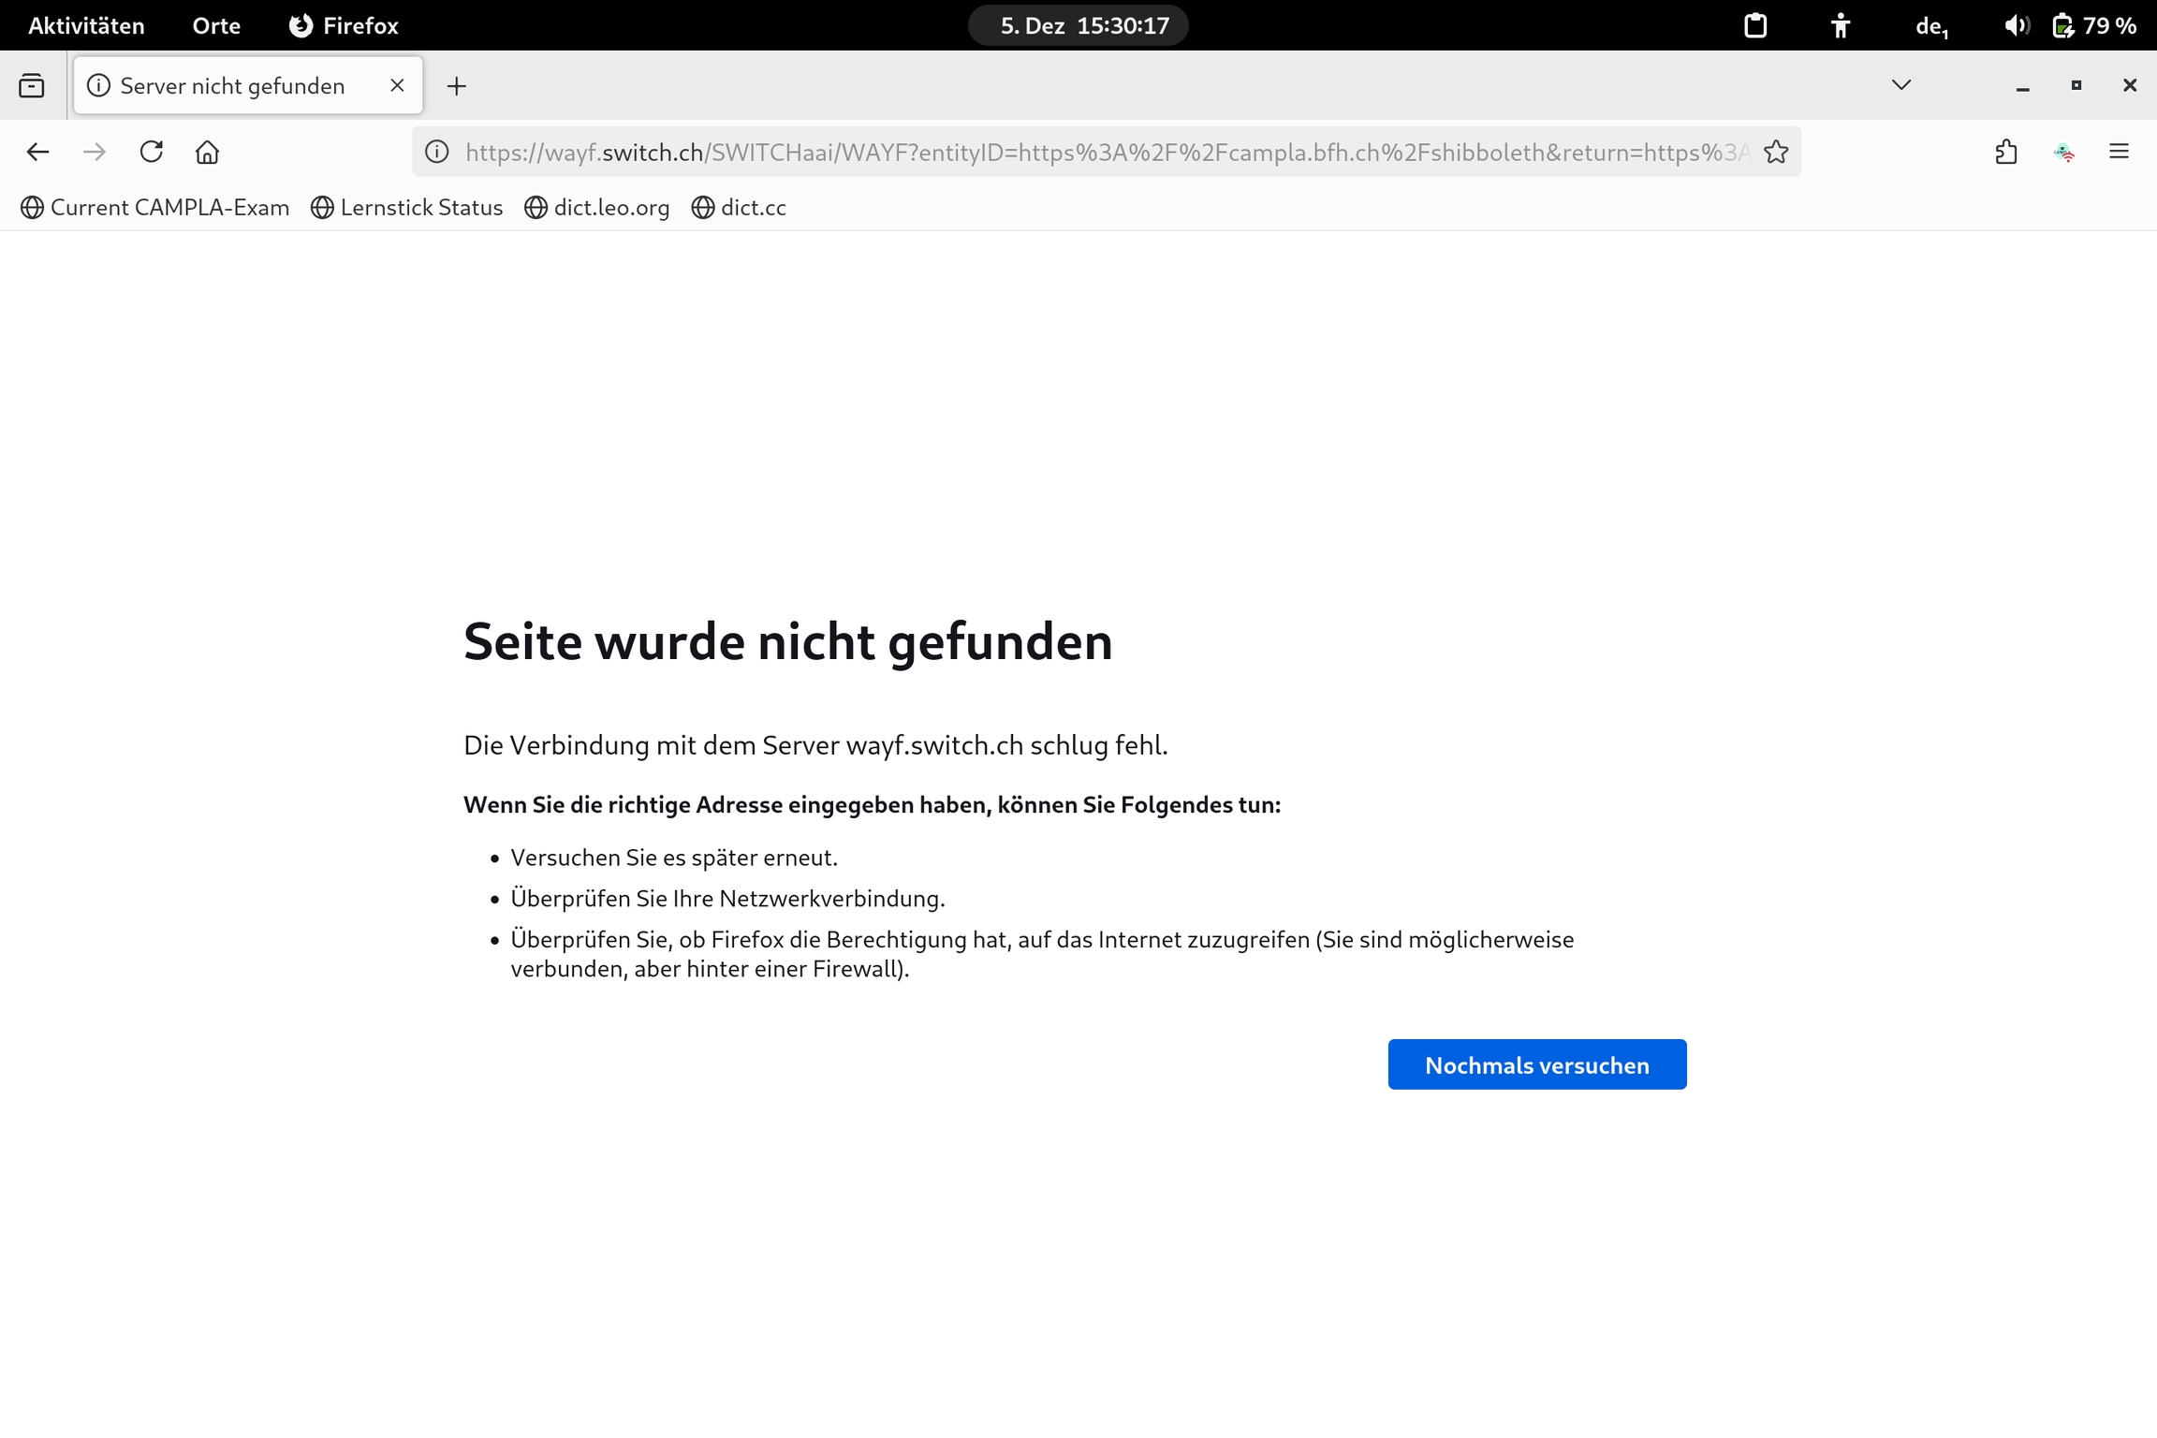This screenshot has width=2157, height=1438.
Task: Click the colorful extension icon in toolbar
Action: click(x=2064, y=152)
